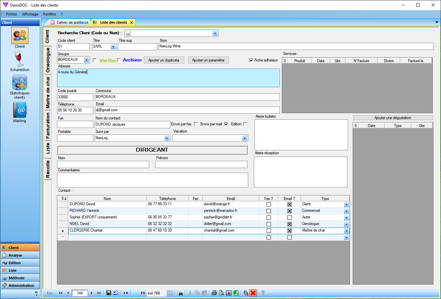Open the Affichage menu
The image size is (441, 299).
(x=30, y=14)
